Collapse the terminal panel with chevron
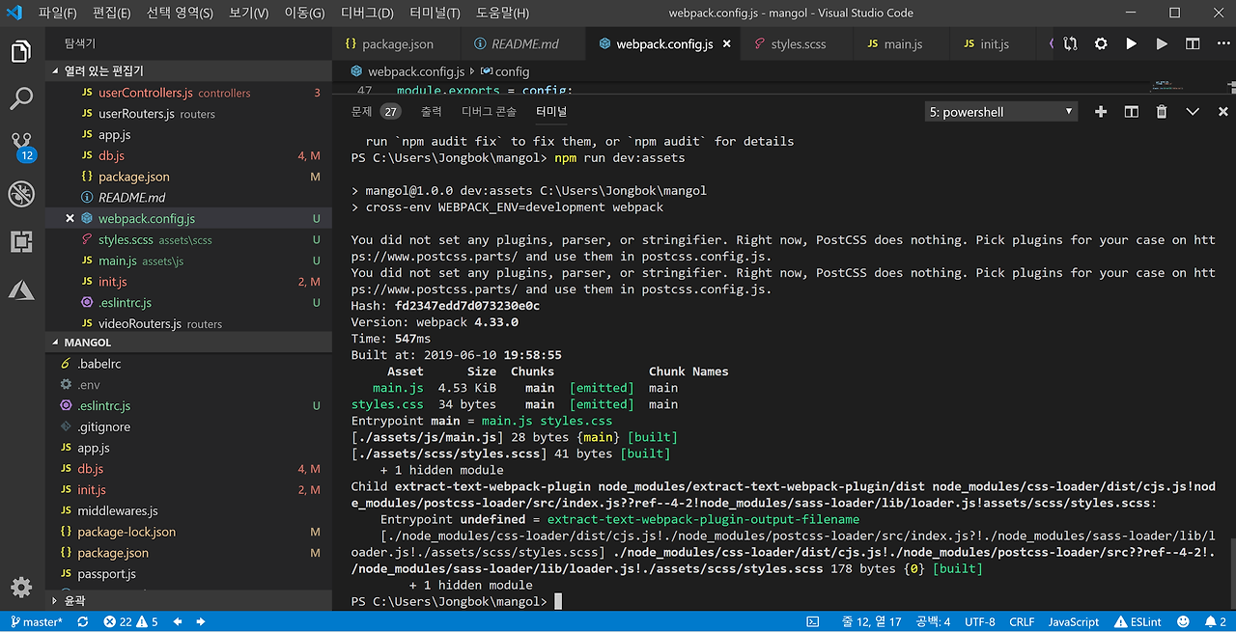1236x632 pixels. coord(1193,112)
